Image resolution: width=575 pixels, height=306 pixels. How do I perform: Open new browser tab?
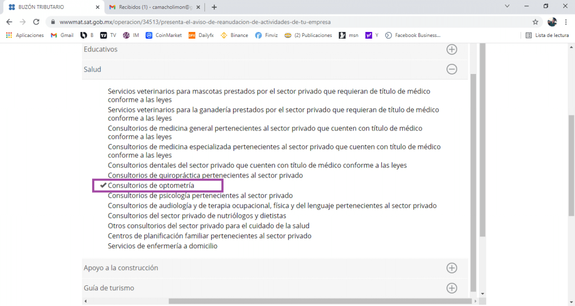coord(214,7)
